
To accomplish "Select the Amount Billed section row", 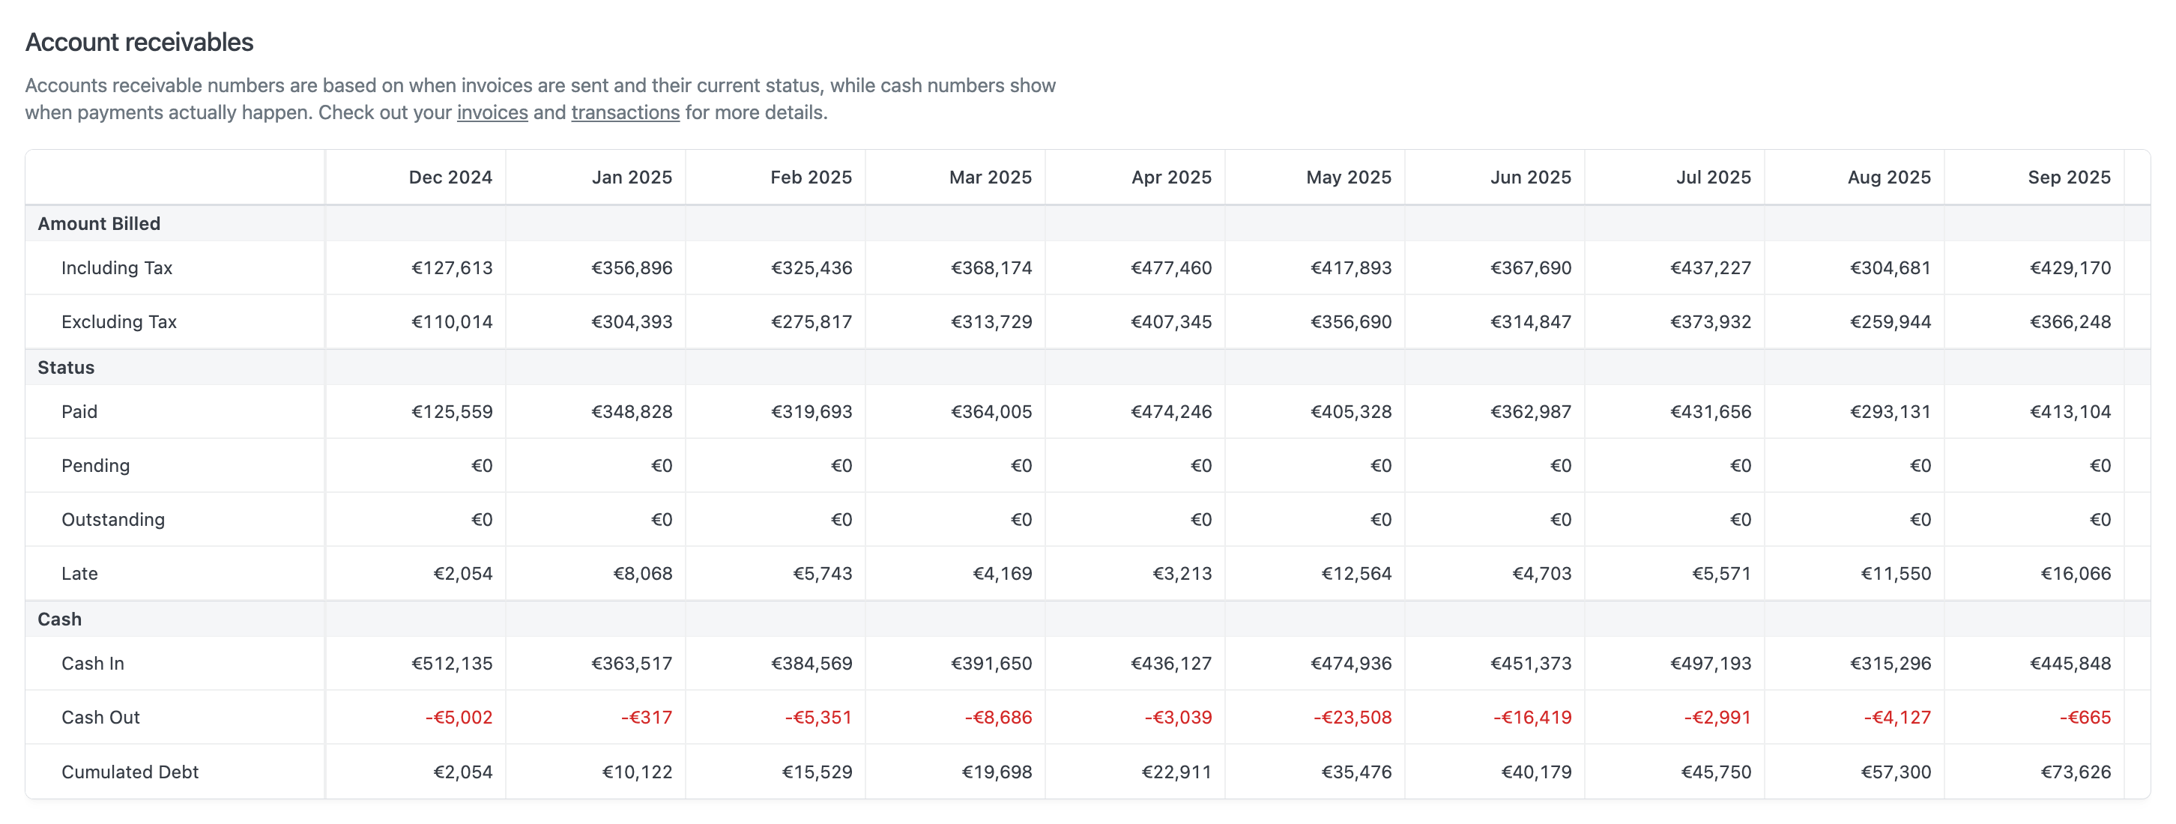I will [x=99, y=224].
